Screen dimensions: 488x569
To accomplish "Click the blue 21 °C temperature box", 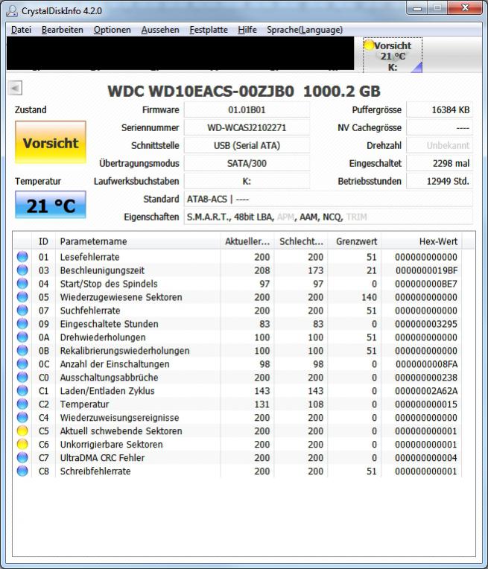I will (51, 205).
